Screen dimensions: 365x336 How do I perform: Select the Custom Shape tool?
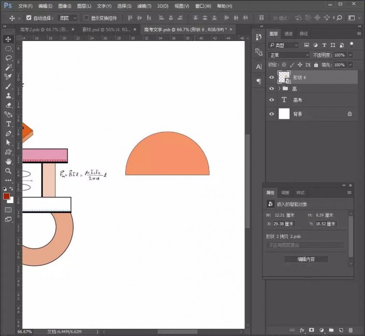tap(8, 152)
